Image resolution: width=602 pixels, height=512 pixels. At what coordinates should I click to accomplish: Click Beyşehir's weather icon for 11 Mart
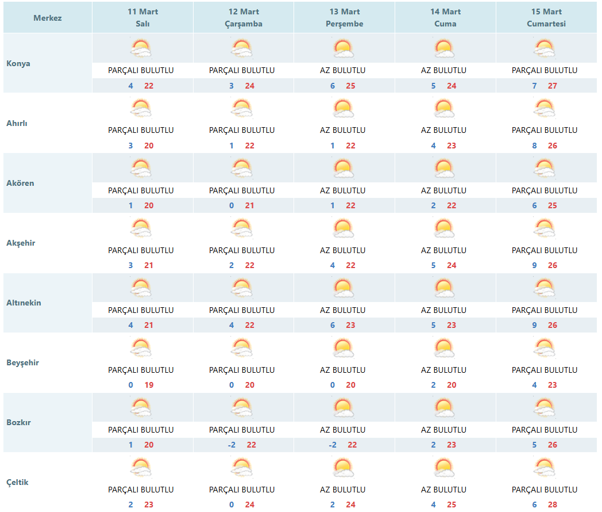[141, 347]
